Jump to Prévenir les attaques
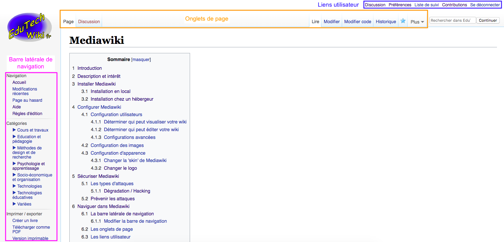The image size is (504, 242). (113, 199)
